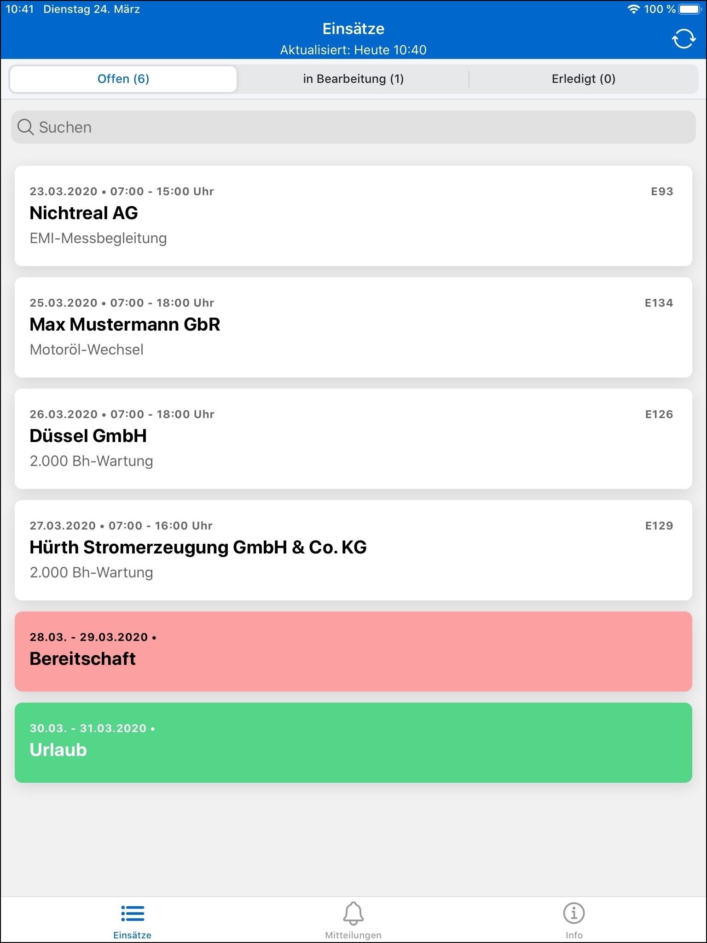The width and height of the screenshot is (707, 943).
Task: Open the Info circle icon
Action: pos(574,913)
